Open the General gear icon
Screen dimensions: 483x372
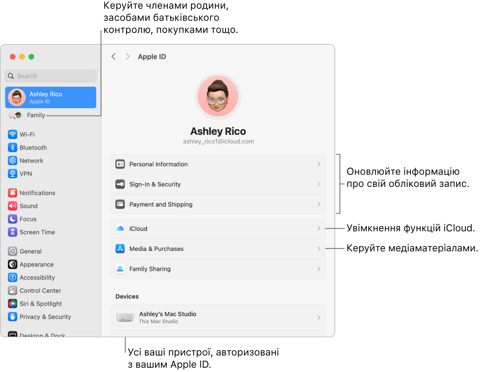pos(13,251)
